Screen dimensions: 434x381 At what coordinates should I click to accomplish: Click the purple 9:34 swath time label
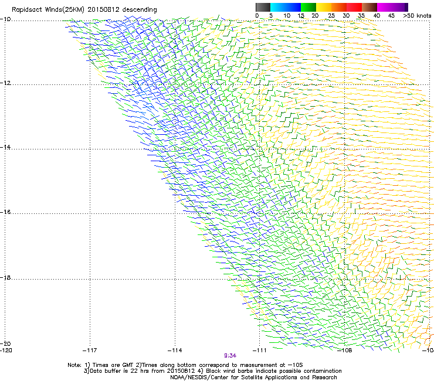pyautogui.click(x=230, y=356)
